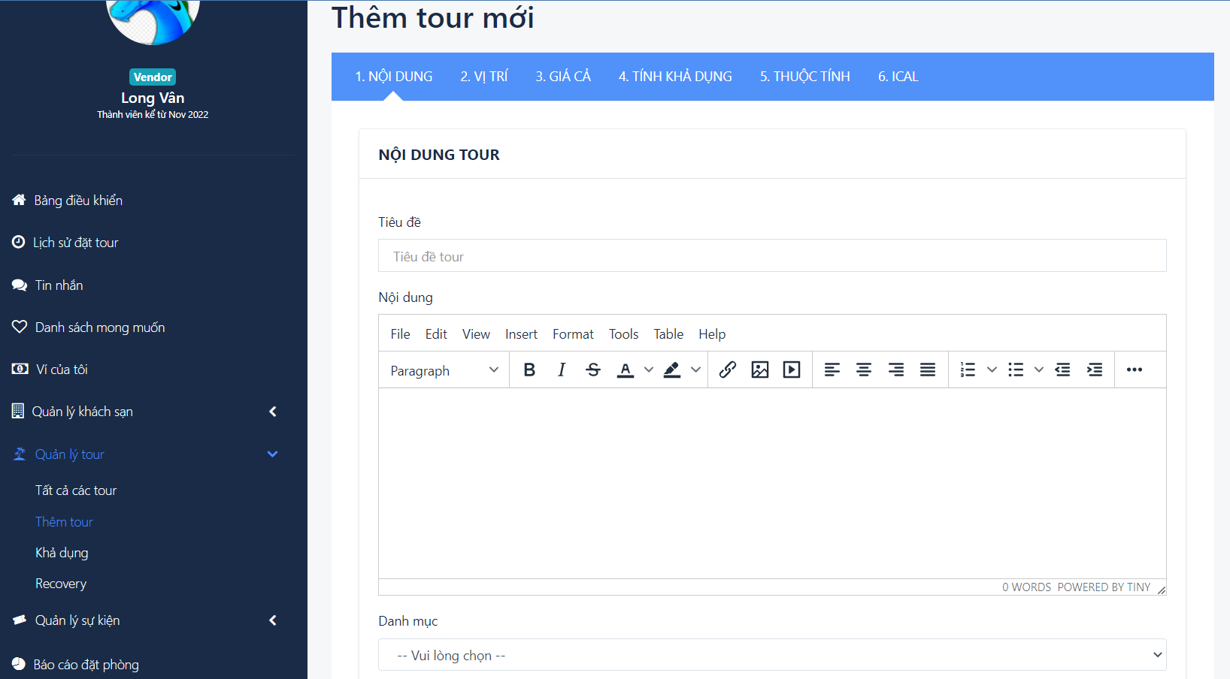Expand Quản lý khách sạn chevron
This screenshot has width=1230, height=679.
273,412
